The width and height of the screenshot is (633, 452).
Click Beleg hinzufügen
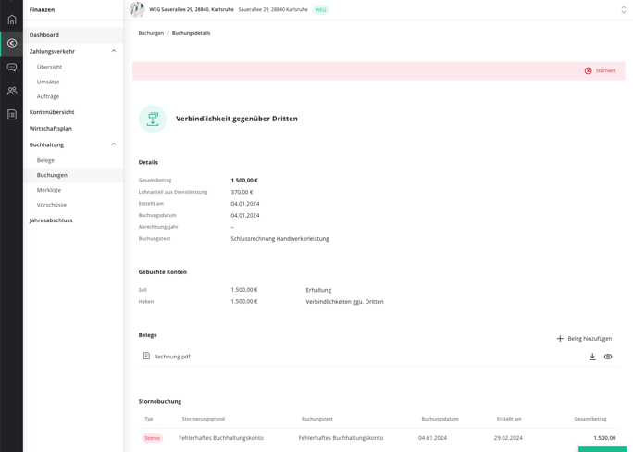[x=584, y=338]
